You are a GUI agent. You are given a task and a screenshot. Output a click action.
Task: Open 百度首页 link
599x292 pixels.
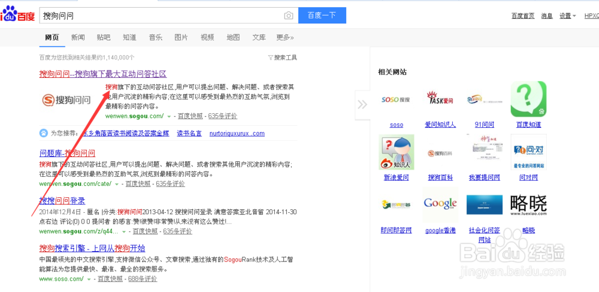(x=523, y=16)
